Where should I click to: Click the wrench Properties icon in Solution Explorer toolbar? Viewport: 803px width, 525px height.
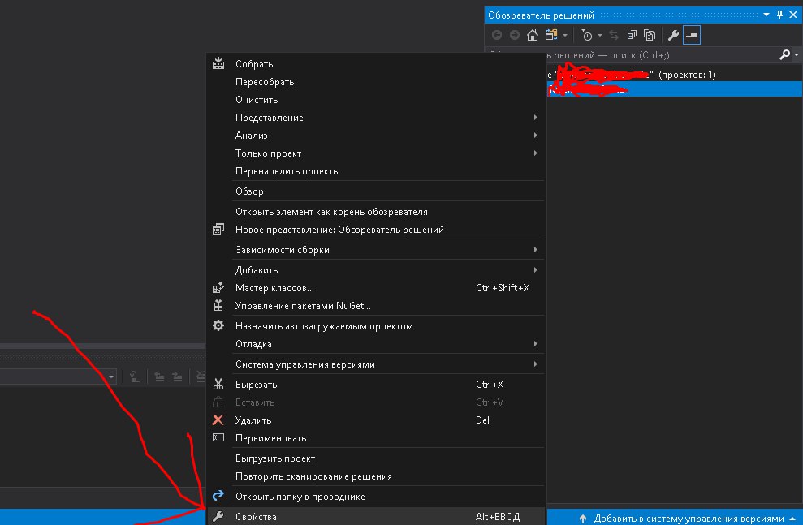[672, 35]
